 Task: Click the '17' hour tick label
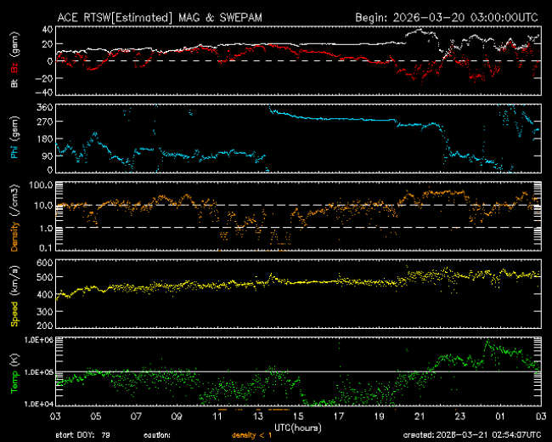(x=339, y=416)
